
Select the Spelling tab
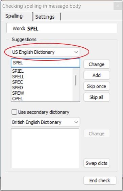coord(14,16)
